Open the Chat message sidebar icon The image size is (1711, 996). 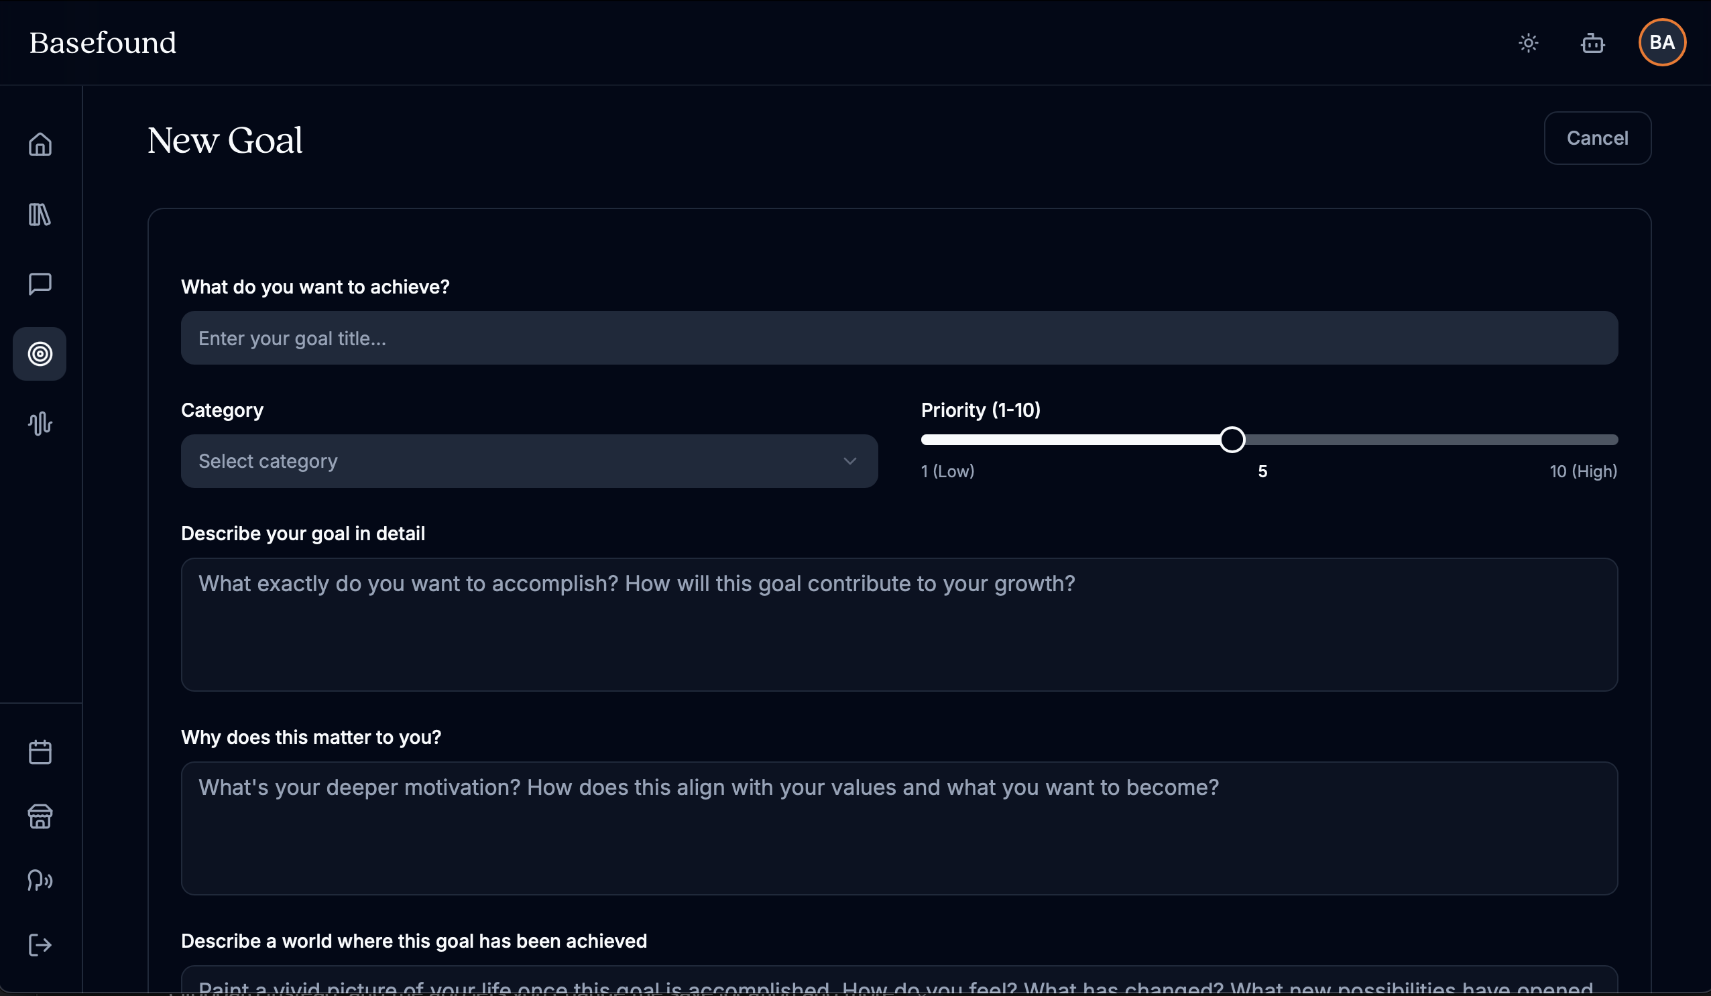pyautogui.click(x=40, y=284)
